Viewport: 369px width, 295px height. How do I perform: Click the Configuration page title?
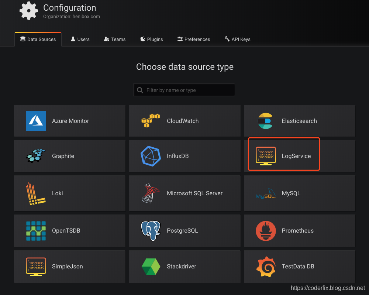click(x=69, y=8)
